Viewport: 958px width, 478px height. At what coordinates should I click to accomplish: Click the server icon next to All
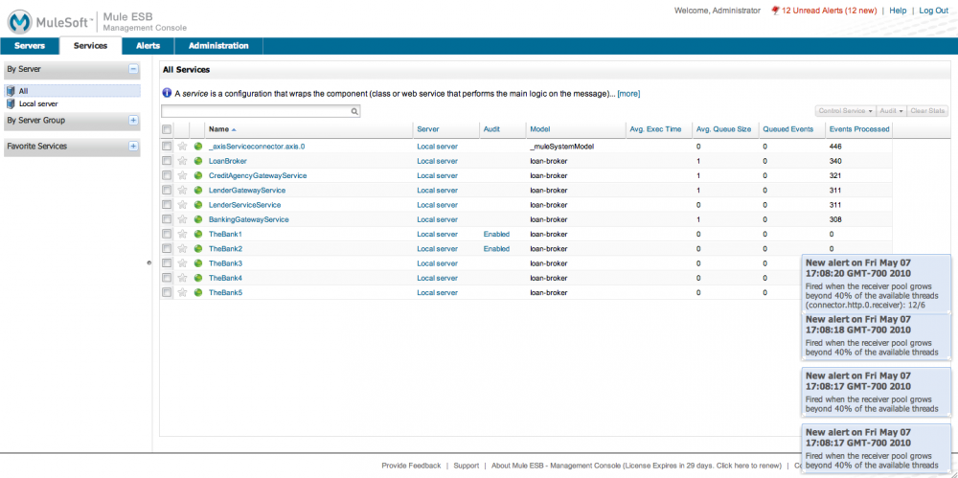click(x=11, y=90)
